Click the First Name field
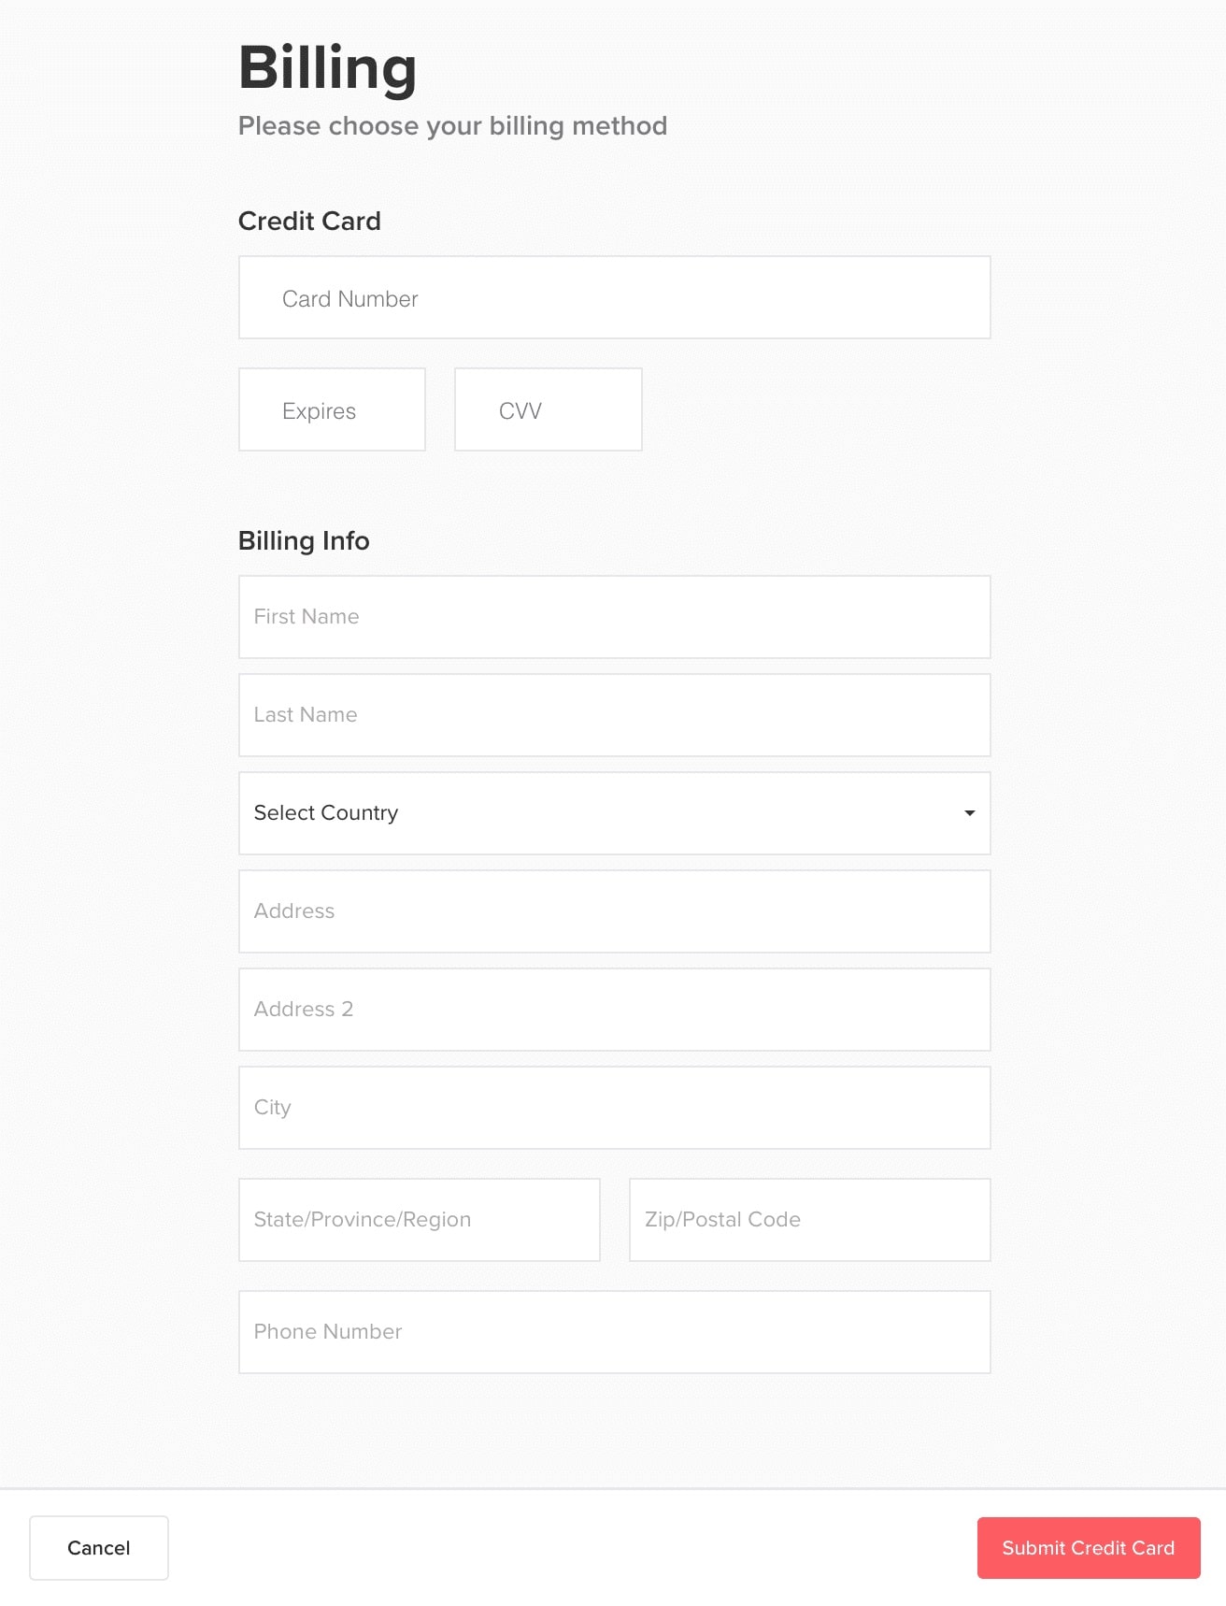This screenshot has height=1606, width=1226. pyautogui.click(x=614, y=617)
